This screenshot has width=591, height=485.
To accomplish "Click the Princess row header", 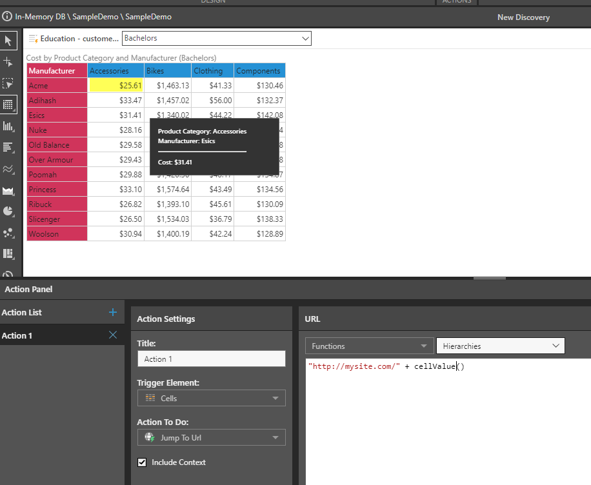I will coord(57,190).
